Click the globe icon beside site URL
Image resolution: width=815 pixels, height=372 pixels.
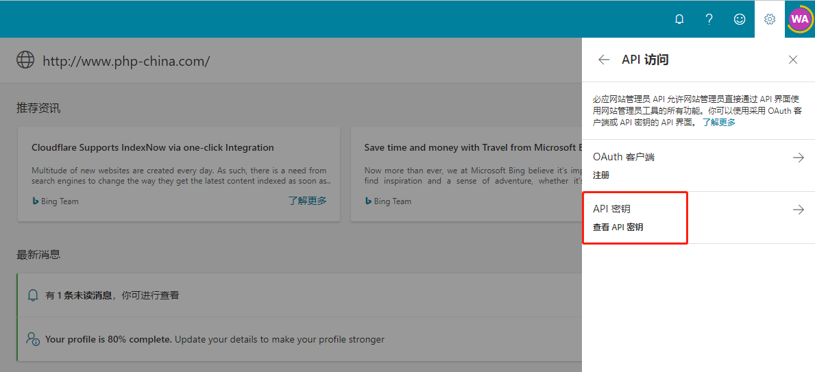[25, 60]
